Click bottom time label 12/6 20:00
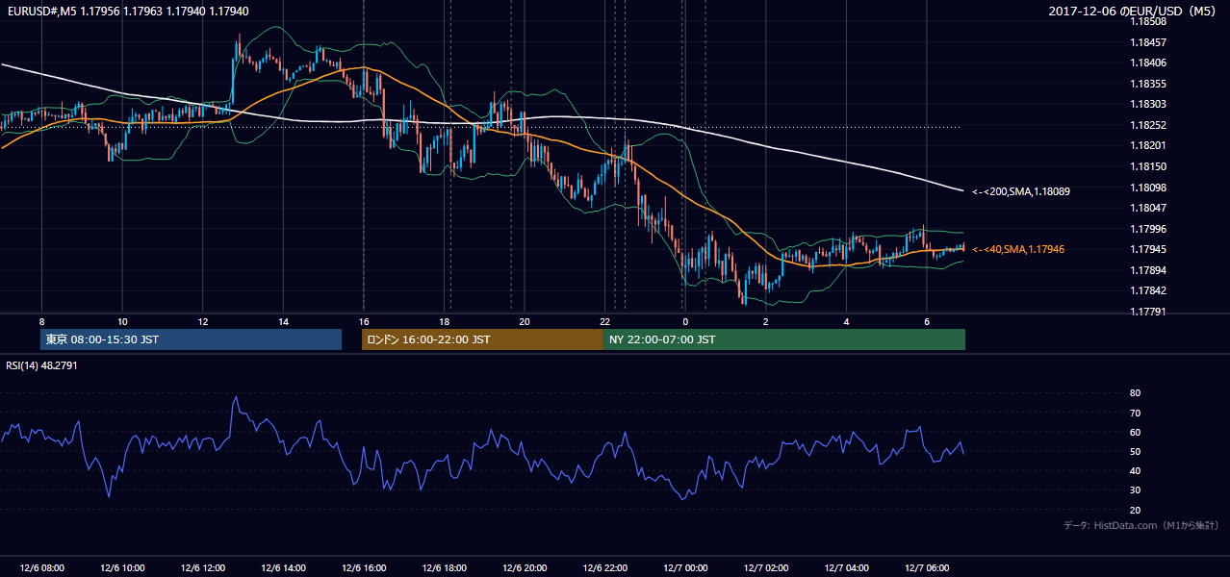 pyautogui.click(x=525, y=567)
